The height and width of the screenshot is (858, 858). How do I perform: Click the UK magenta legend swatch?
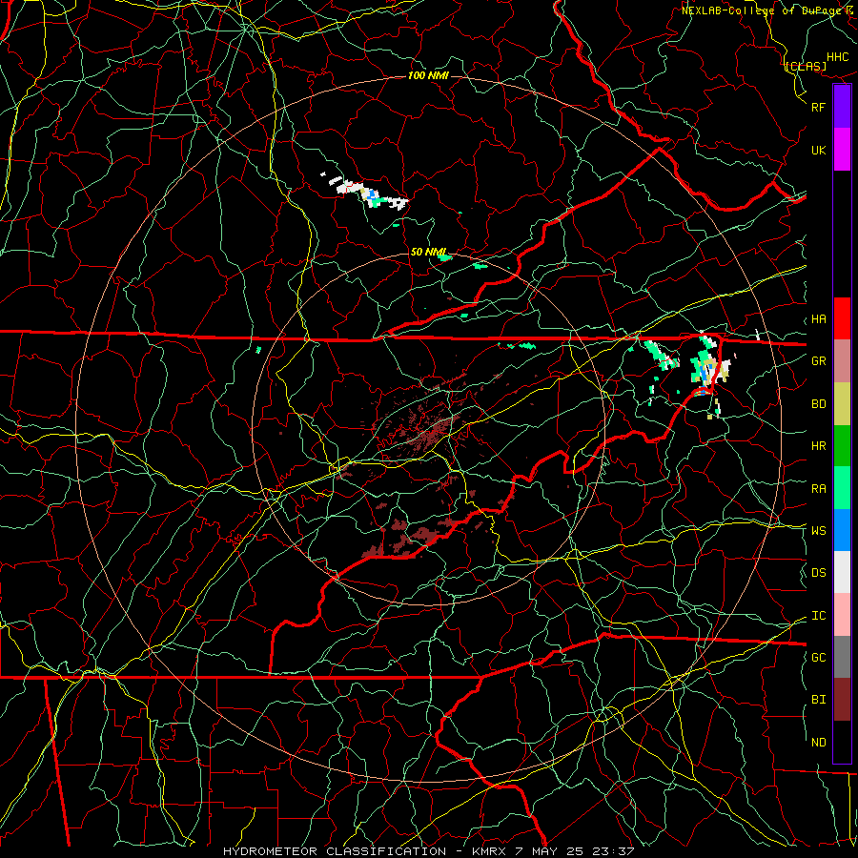[x=842, y=150]
